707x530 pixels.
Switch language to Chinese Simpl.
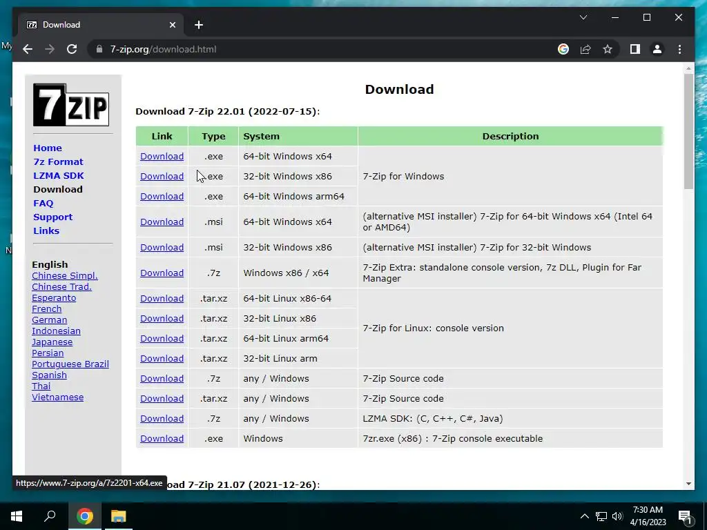click(x=64, y=276)
